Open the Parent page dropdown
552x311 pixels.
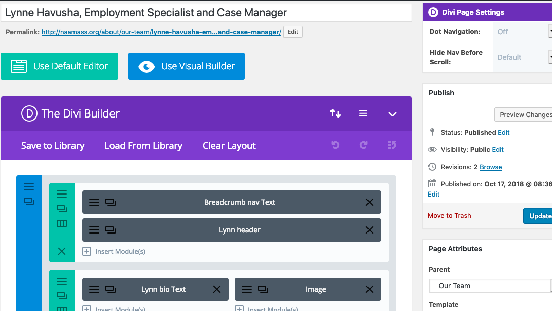(490, 286)
